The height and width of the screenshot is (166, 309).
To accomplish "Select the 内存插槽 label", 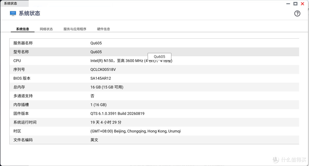I will click(x=21, y=105).
